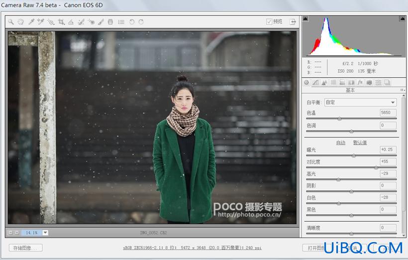408x260 pixels.
Task: Select the Adjustment Brush tool
Action: [x=101, y=22]
